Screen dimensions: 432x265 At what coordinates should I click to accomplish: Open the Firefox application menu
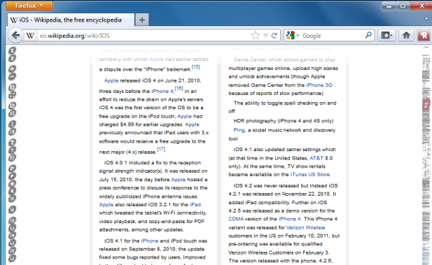[29, 5]
